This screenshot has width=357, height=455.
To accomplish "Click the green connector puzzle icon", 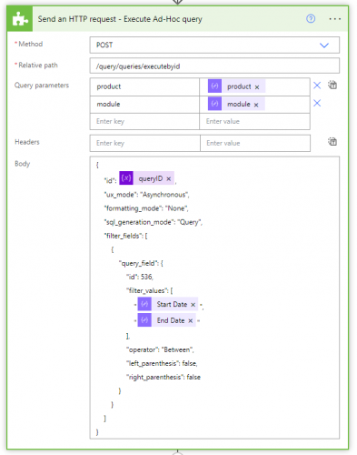I will 20,19.
